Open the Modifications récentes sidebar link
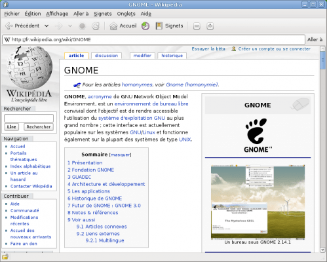327x262 pixels. point(24,221)
